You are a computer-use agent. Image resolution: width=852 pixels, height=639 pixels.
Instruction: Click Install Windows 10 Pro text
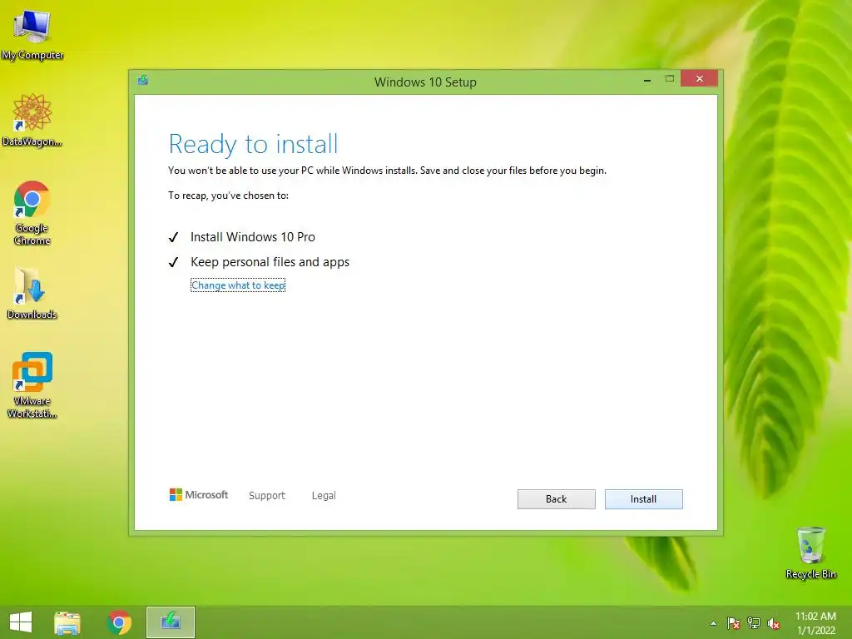pos(253,237)
